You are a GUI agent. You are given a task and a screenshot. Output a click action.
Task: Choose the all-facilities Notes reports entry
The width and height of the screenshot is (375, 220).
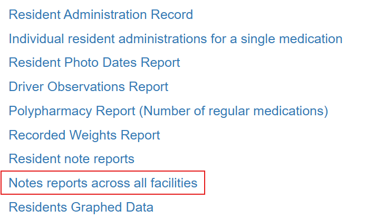tap(103, 183)
